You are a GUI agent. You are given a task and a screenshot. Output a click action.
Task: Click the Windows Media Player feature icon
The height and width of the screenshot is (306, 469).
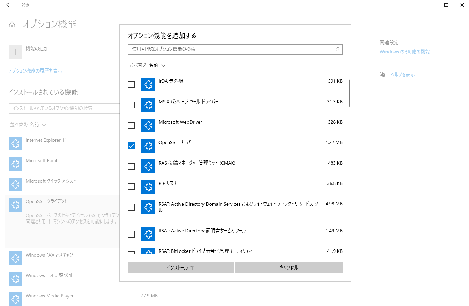tap(15, 299)
